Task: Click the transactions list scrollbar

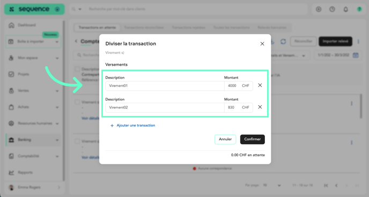Action: point(361,106)
